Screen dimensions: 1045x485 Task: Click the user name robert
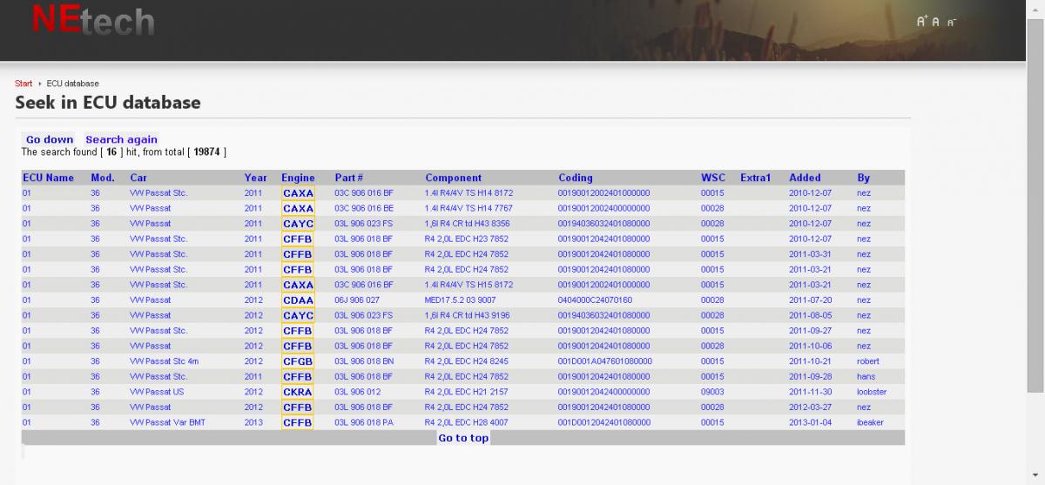[868, 361]
